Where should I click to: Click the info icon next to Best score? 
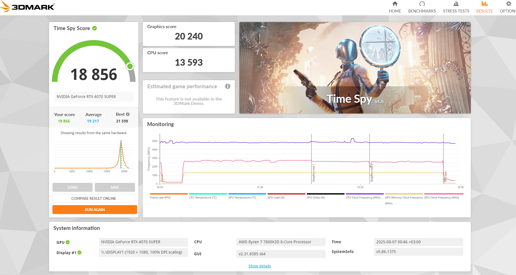click(128, 114)
